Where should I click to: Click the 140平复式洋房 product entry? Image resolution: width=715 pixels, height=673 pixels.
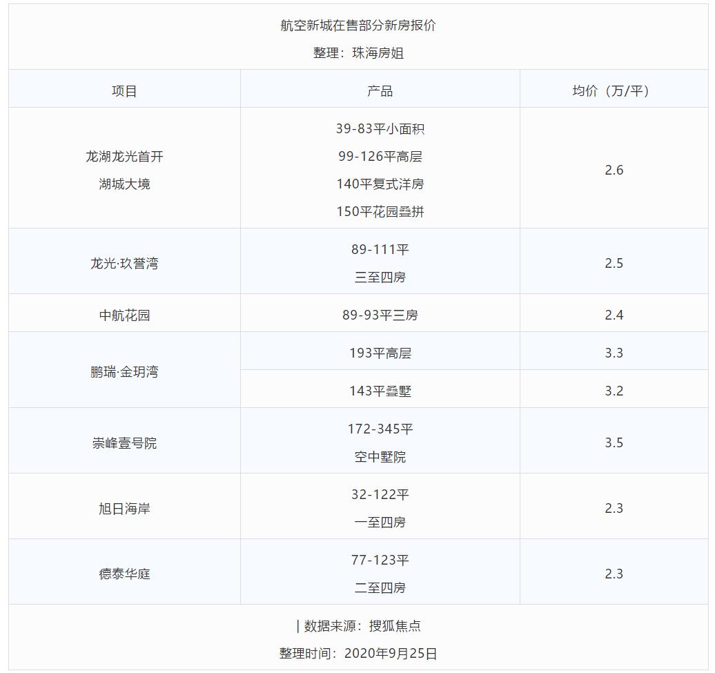pyautogui.click(x=380, y=184)
